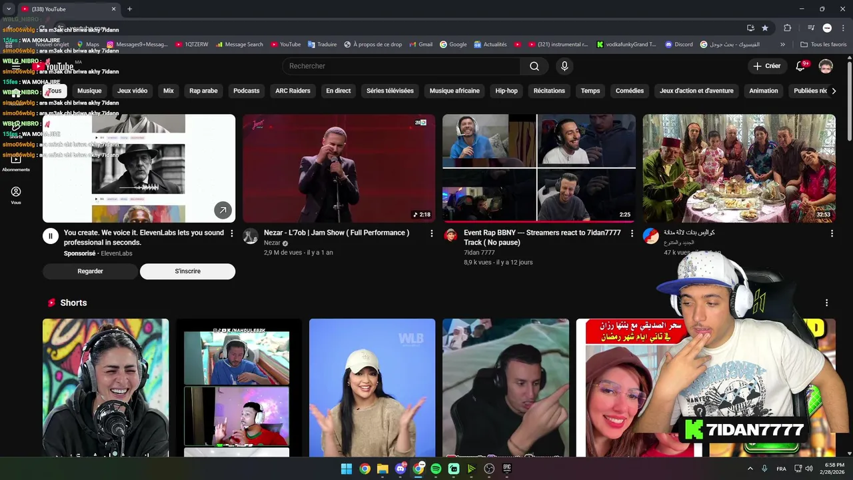Start voice search with microphone icon
Screen dimensions: 853x480
pos(564,66)
